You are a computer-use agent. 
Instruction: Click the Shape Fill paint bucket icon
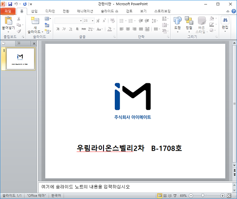[212, 19]
